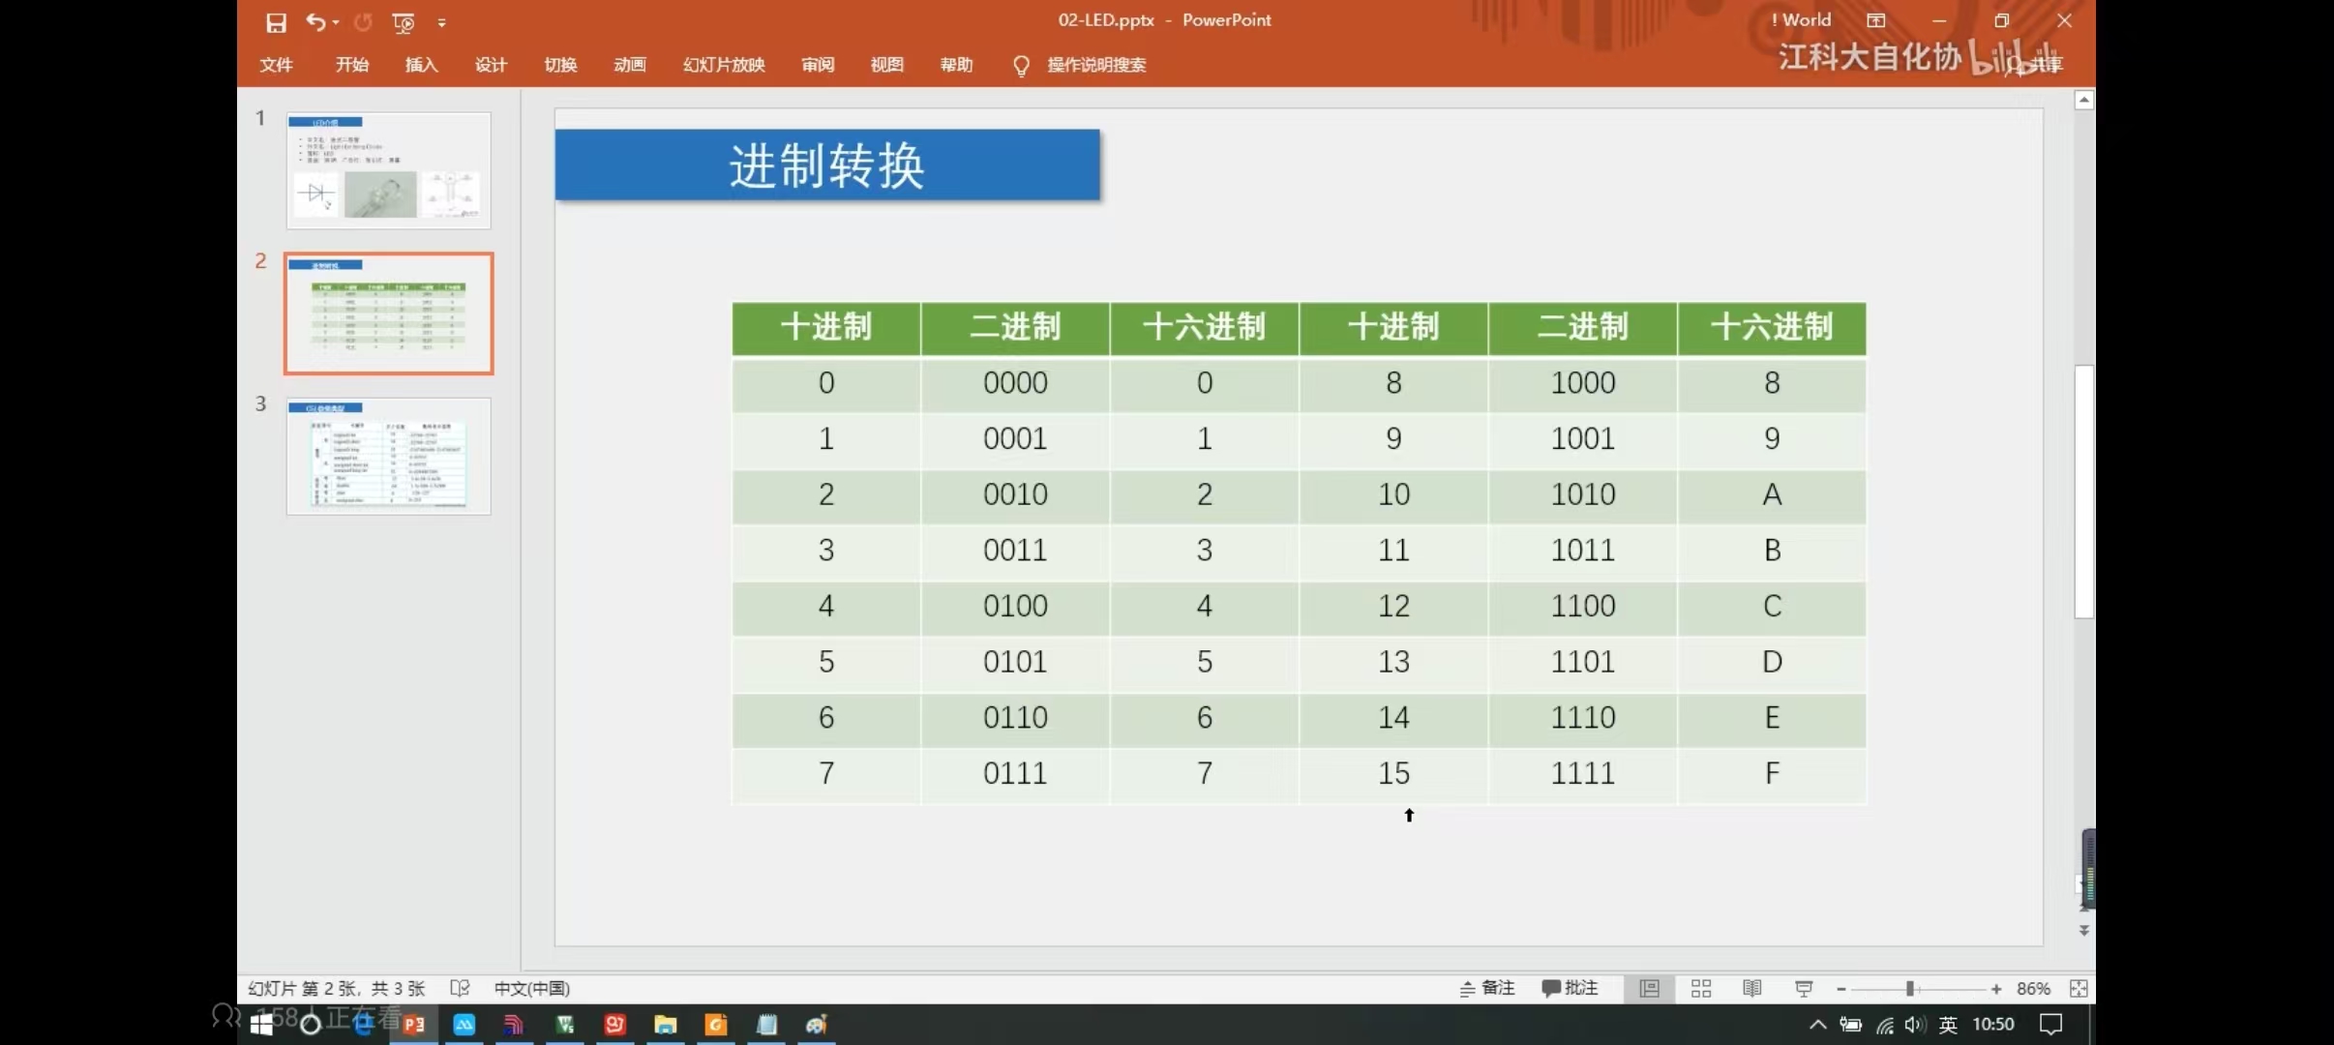
Task: Click the Save icon in quick access toolbar
Action: point(277,22)
